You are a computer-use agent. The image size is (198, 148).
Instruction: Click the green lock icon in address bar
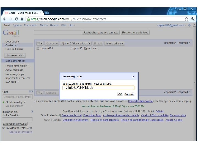click(x=29, y=19)
